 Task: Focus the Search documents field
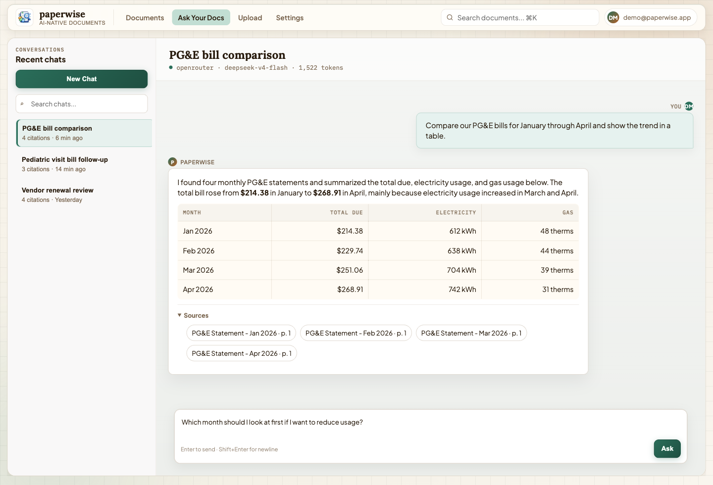[520, 17]
